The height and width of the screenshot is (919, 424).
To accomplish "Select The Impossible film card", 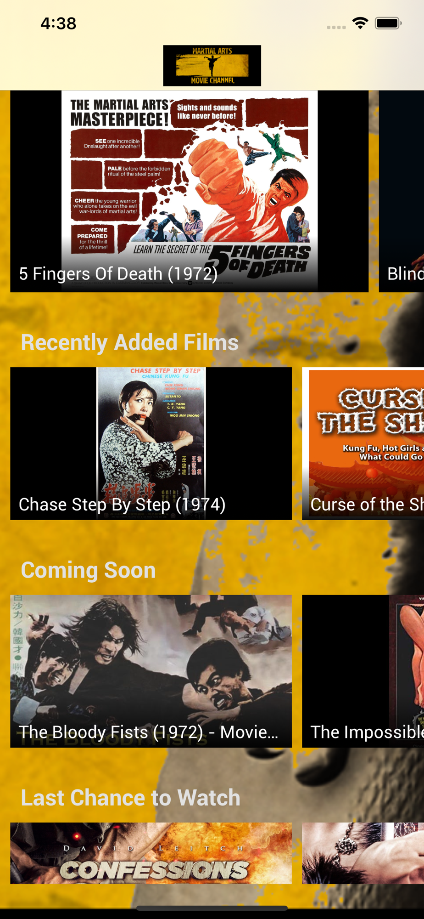I will tap(363, 671).
